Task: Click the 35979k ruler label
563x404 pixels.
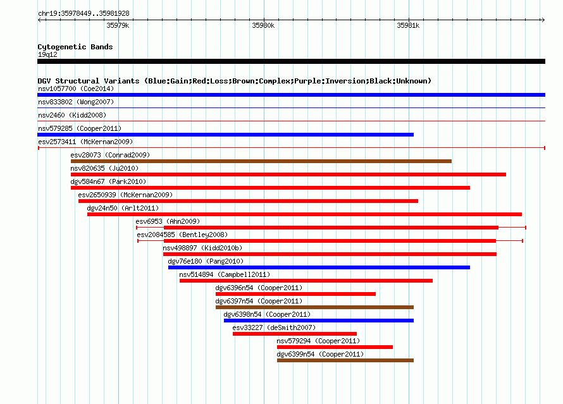Action: pos(118,25)
